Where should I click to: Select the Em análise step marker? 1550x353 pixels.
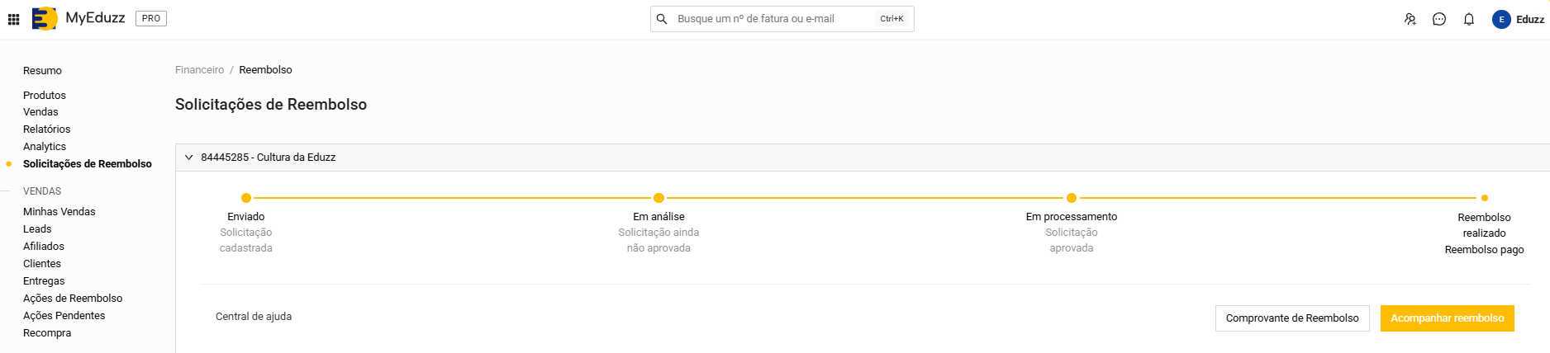point(659,198)
